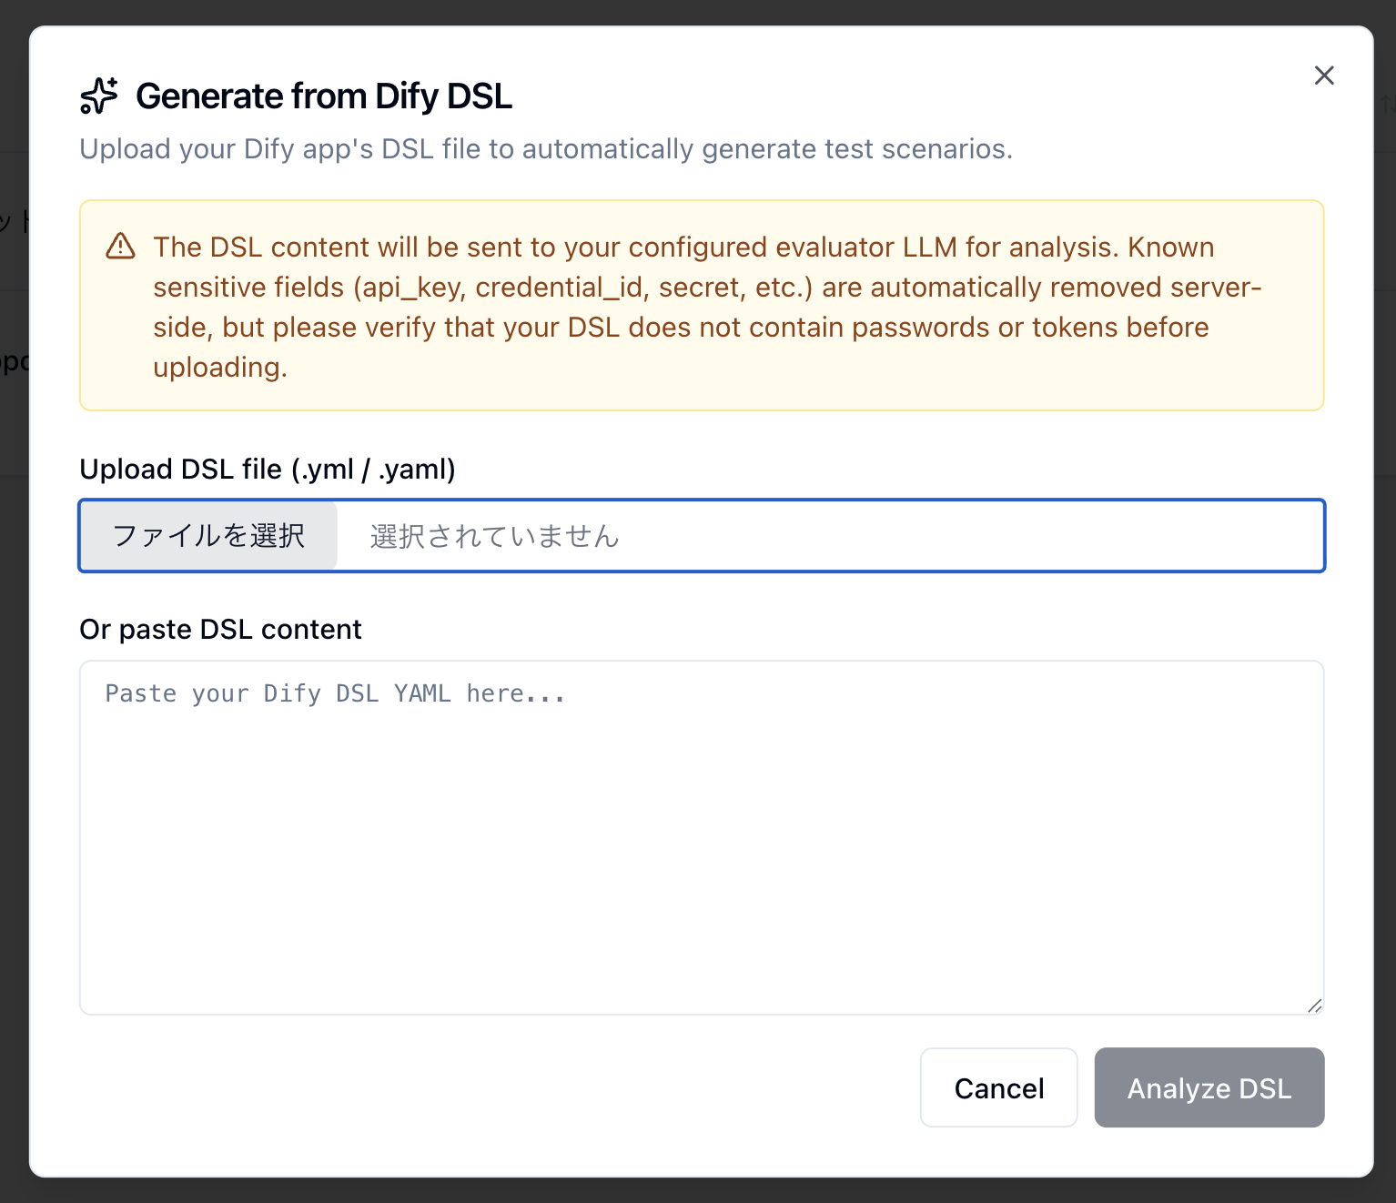Click the Analyze DSL button
Image resolution: width=1396 pixels, height=1203 pixels.
pos(1209,1087)
